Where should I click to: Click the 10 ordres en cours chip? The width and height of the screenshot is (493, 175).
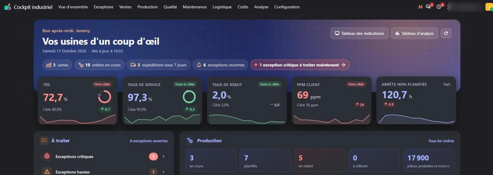100,65
